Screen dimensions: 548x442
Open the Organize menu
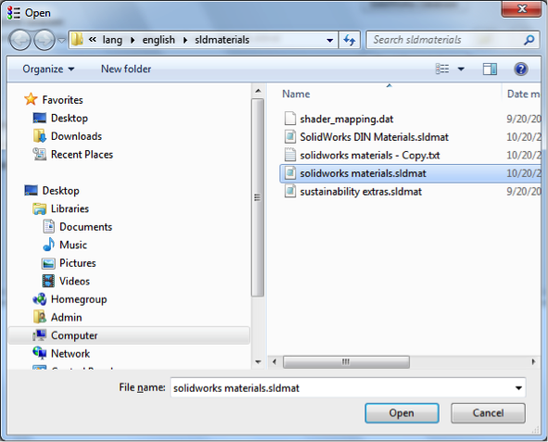pos(48,69)
